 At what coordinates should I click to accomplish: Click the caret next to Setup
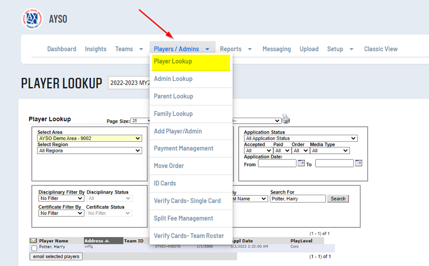coord(351,49)
